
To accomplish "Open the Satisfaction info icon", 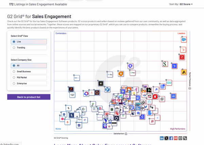I will [x=126, y=133].
